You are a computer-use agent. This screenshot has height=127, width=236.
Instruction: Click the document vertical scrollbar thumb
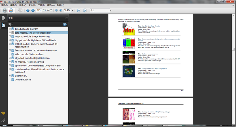pyautogui.click(x=233, y=49)
